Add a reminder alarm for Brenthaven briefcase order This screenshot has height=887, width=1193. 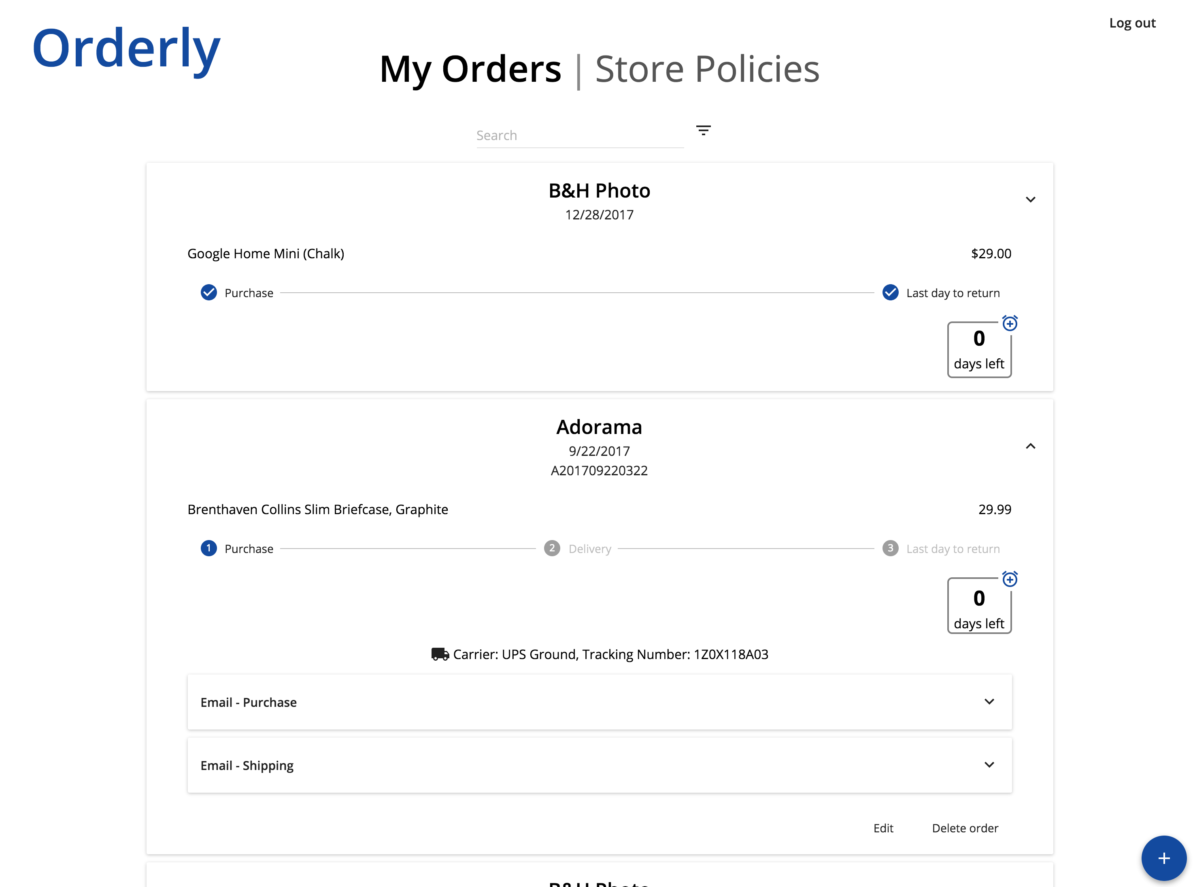[x=1009, y=579]
